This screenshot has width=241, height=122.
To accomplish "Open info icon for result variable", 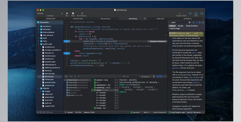I will coord(115,90).
